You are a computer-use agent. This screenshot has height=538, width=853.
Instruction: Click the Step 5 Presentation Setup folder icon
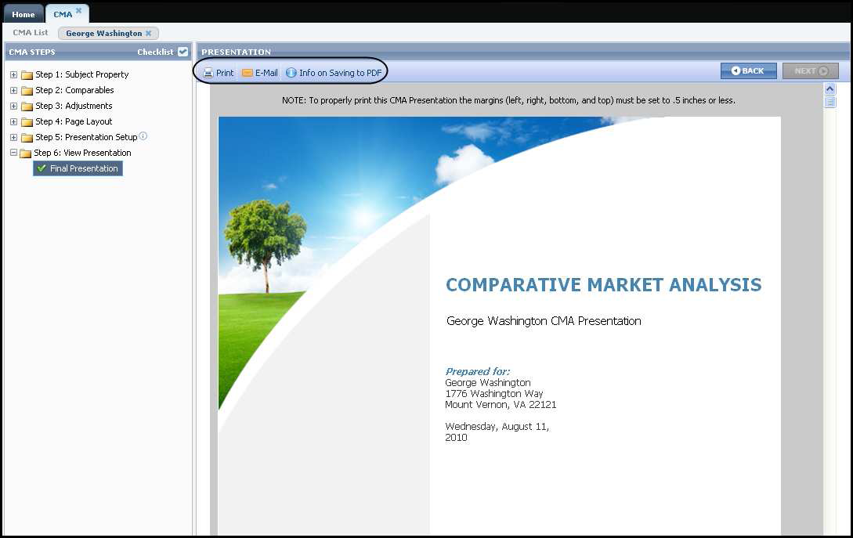pos(27,138)
